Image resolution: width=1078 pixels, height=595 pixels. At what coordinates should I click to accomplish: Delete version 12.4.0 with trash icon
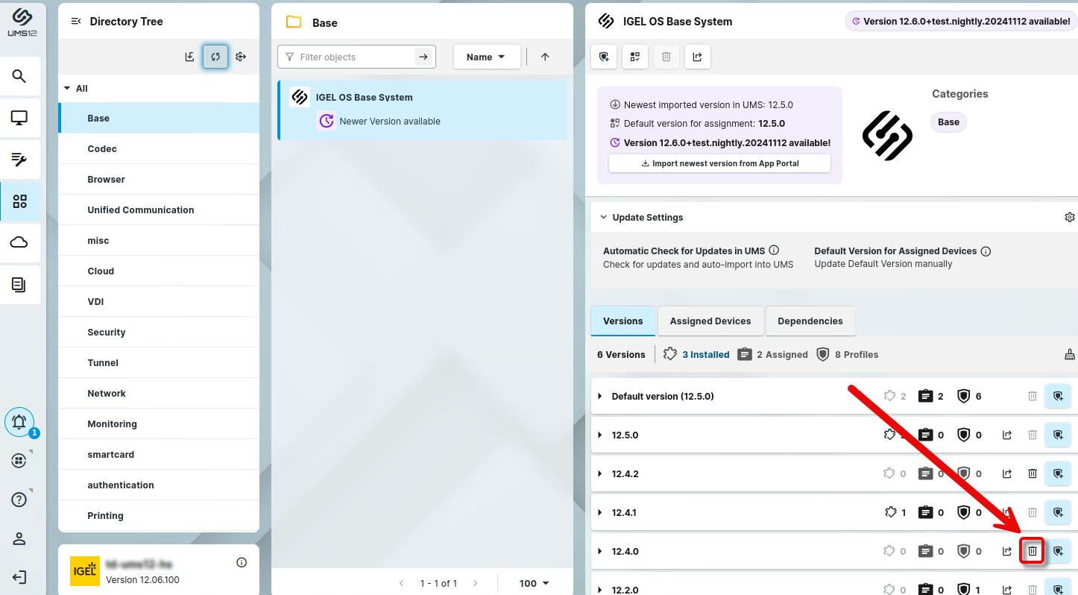(x=1033, y=552)
